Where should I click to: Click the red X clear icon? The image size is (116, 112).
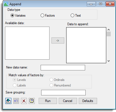tap(24, 101)
